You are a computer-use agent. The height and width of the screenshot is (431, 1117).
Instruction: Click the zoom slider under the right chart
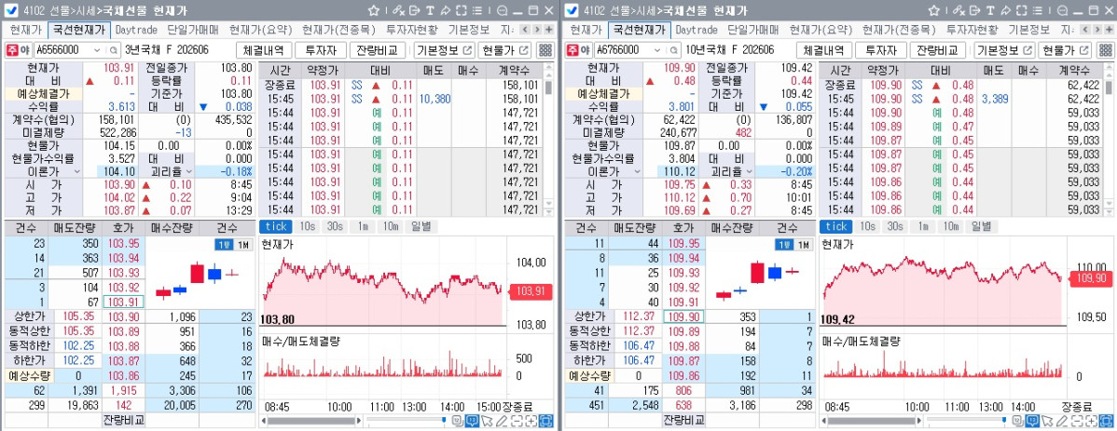pos(967,421)
